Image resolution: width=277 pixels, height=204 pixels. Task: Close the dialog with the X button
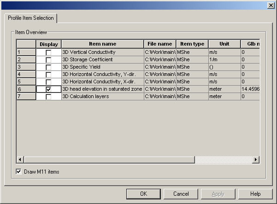tap(271, 4)
